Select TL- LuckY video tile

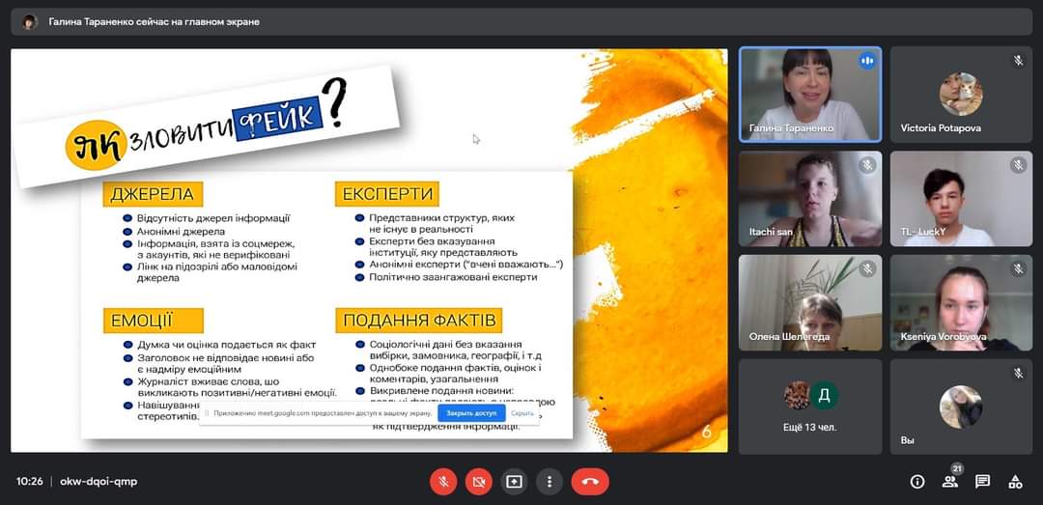pyautogui.click(x=961, y=199)
